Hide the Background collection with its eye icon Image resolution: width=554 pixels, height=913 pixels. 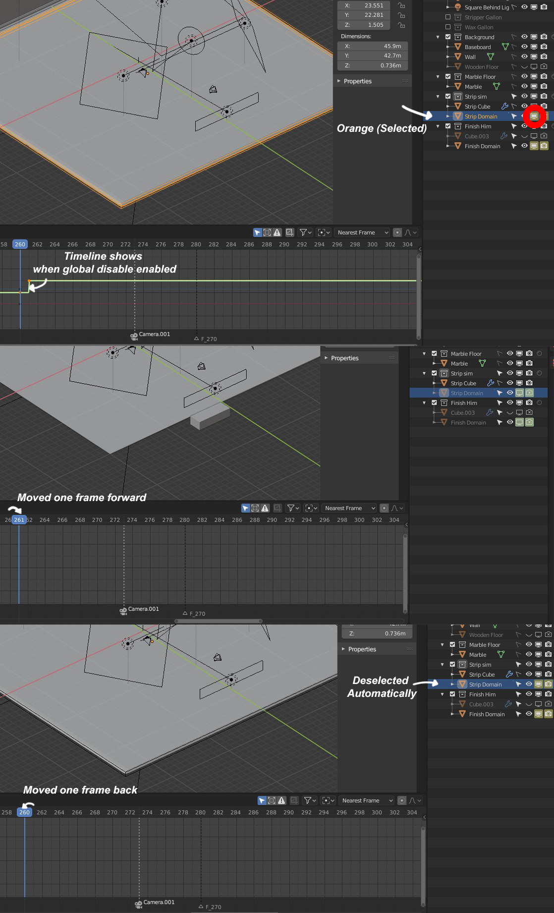524,37
